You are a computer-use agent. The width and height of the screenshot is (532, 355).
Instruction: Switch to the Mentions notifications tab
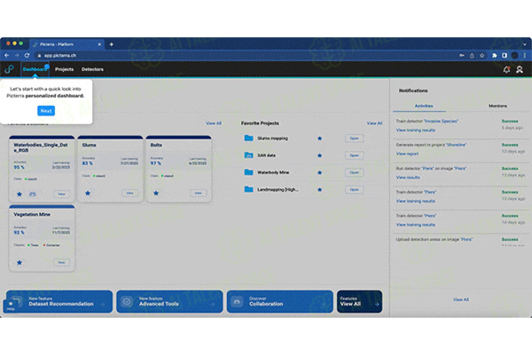[x=498, y=106]
